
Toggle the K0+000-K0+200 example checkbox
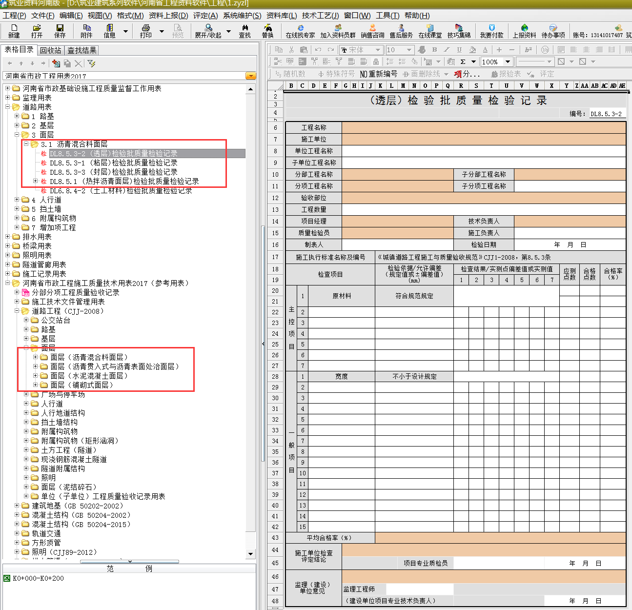[x=7, y=578]
